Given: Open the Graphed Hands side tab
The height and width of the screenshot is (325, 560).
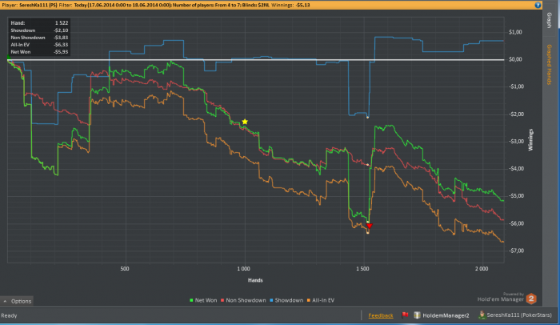Looking at the screenshot, I should tap(550, 65).
